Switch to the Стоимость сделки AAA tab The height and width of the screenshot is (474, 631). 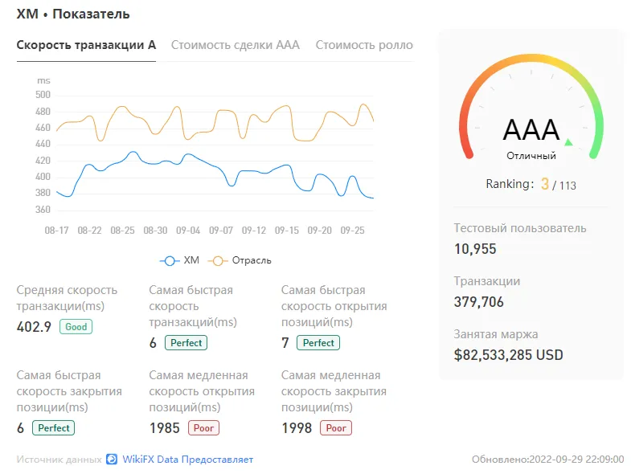click(x=236, y=45)
